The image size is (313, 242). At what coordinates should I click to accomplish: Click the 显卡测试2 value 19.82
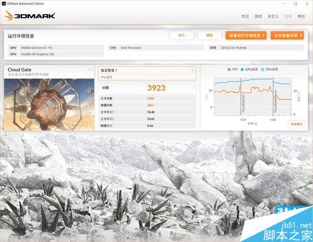pos(151,119)
